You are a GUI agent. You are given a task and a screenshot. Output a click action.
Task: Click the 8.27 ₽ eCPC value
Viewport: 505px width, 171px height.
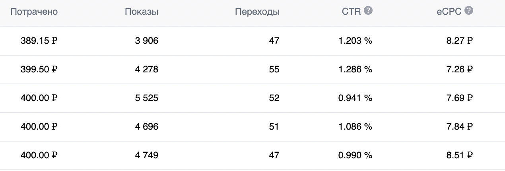(x=459, y=41)
